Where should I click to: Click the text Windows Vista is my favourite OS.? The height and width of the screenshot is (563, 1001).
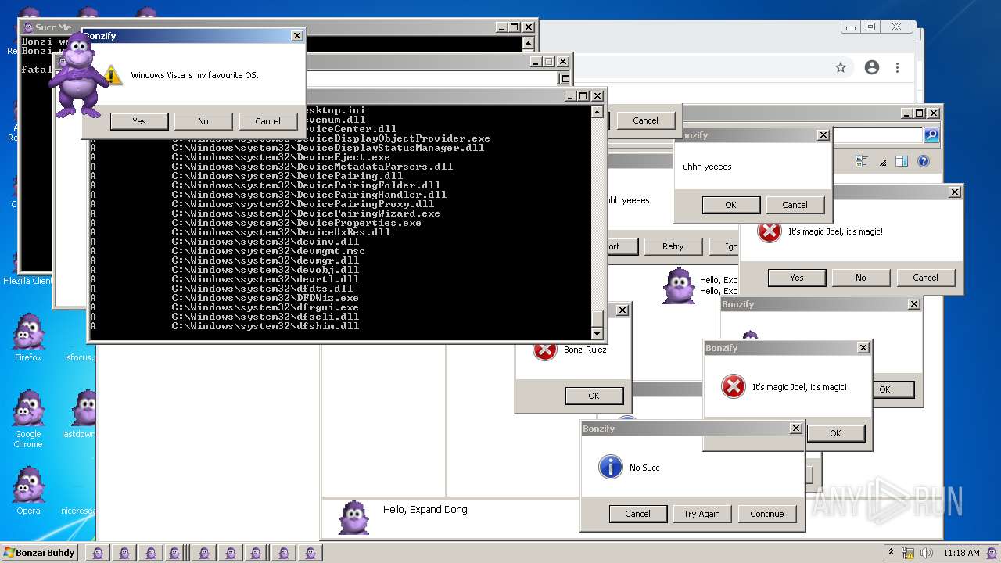tap(195, 75)
